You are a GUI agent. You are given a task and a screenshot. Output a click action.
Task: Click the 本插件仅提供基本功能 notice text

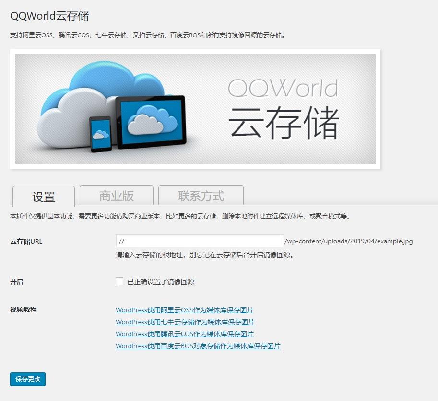pyautogui.click(x=180, y=216)
